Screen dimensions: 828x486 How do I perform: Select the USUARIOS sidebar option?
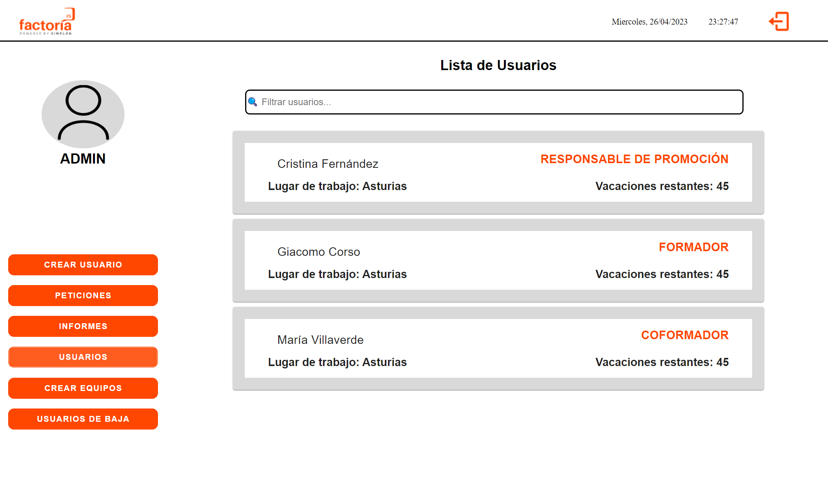(x=83, y=357)
